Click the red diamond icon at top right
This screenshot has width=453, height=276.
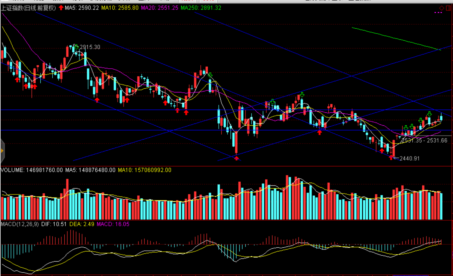coord(442,8)
